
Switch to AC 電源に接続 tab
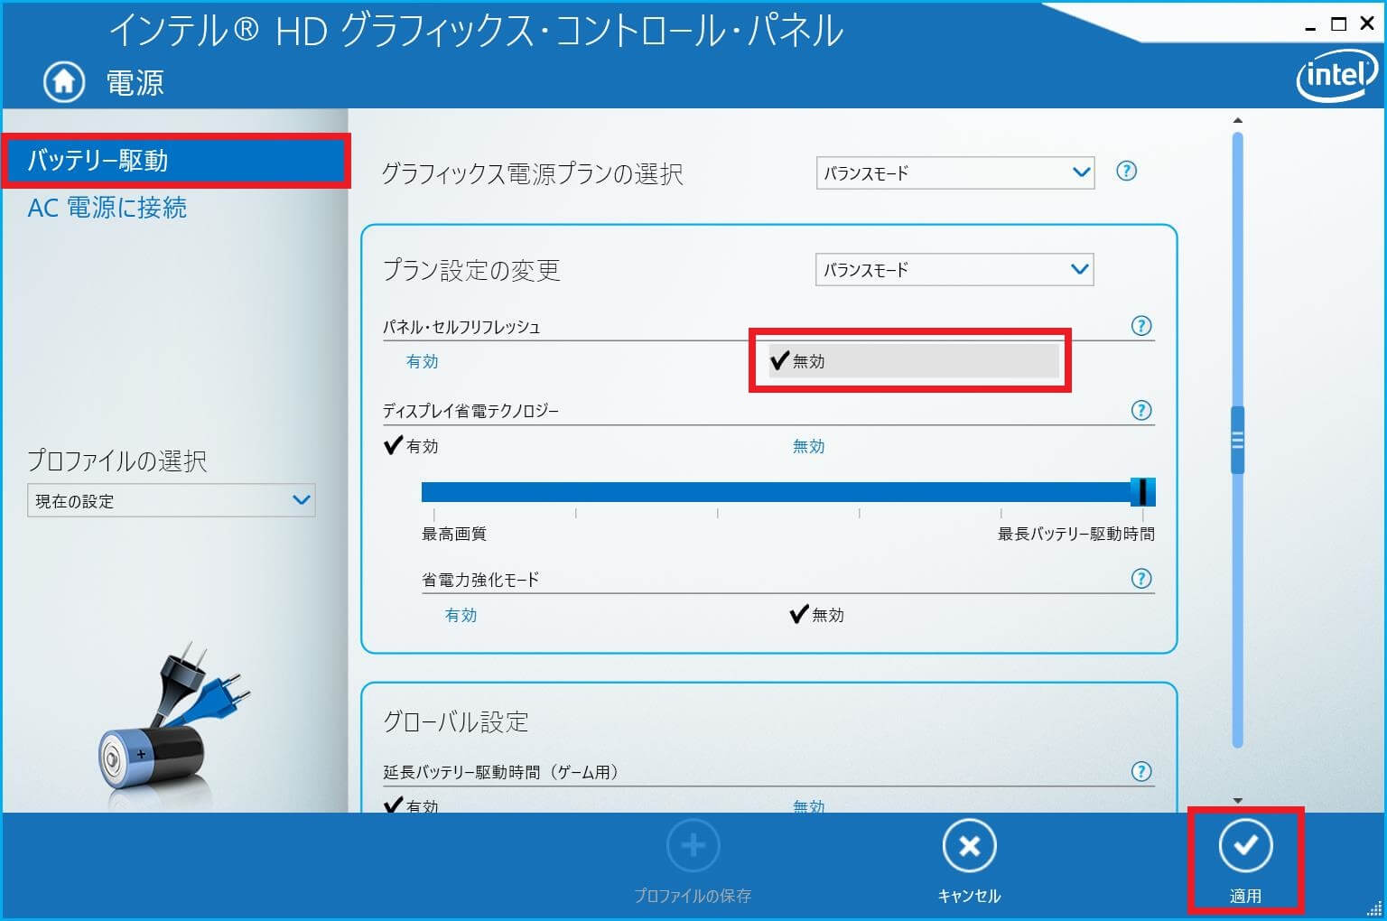(x=107, y=208)
